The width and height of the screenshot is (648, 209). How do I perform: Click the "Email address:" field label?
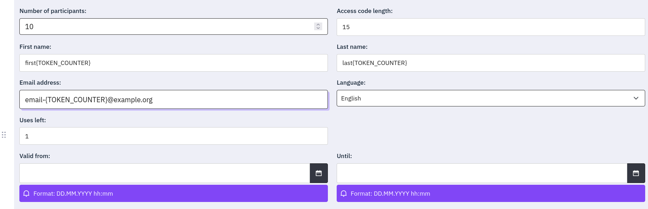point(40,83)
